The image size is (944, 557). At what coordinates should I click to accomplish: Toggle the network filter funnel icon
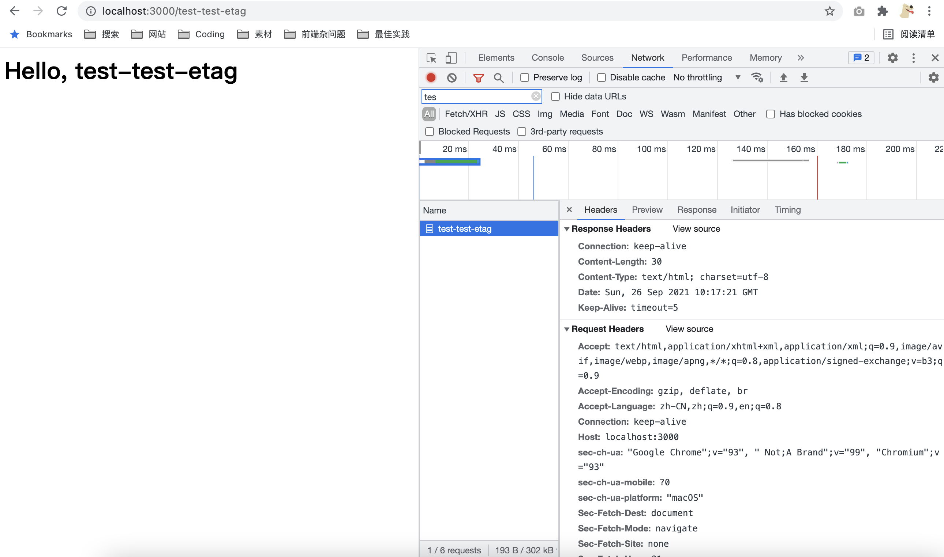(x=478, y=78)
